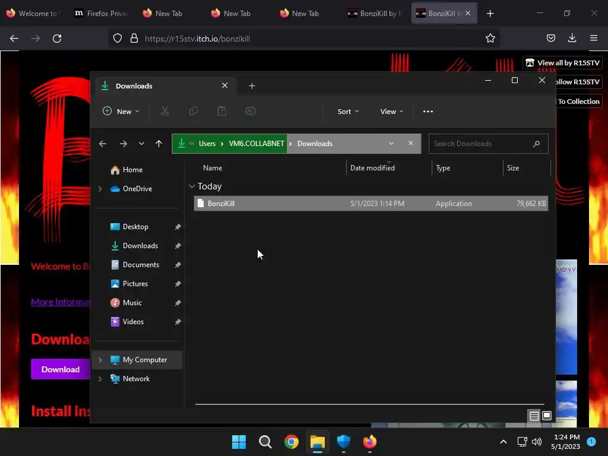Image resolution: width=608 pixels, height=456 pixels.
Task: Open the More information link
Action: click(x=61, y=302)
